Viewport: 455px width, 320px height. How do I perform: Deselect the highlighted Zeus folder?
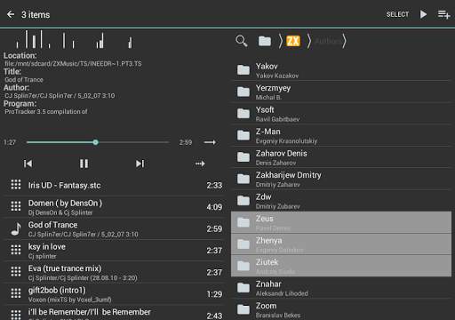pos(341,222)
